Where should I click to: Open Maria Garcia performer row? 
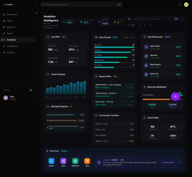[163, 65]
